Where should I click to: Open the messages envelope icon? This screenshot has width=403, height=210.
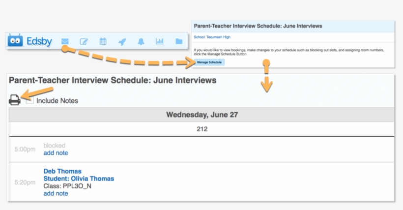[x=64, y=42]
